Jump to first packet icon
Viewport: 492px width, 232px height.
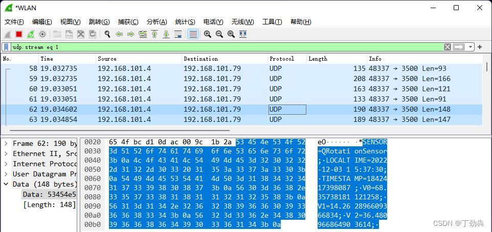point(154,34)
